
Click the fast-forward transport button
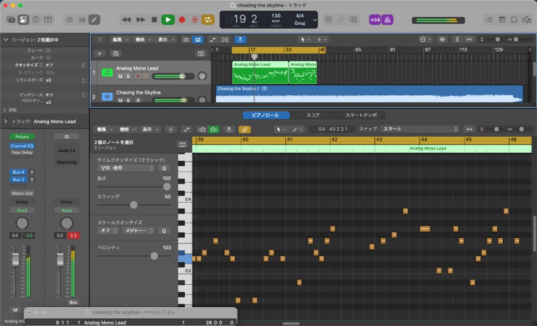[141, 20]
